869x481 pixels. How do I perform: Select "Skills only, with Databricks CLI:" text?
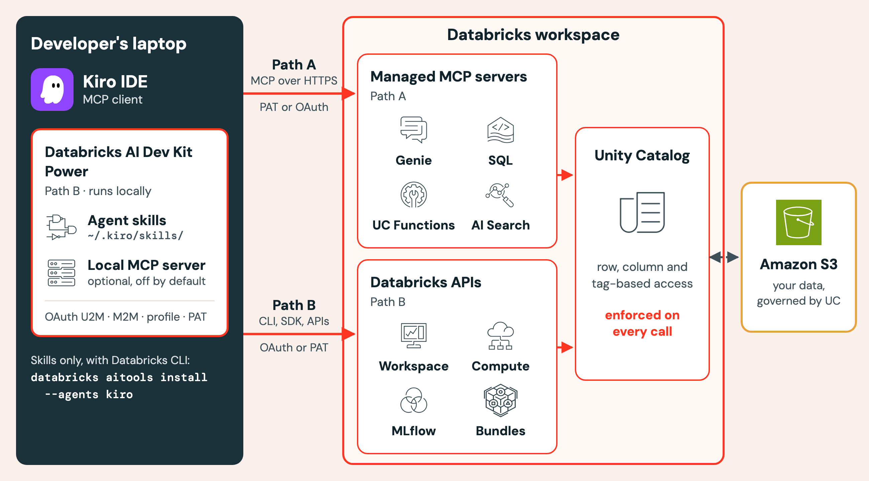pos(110,360)
